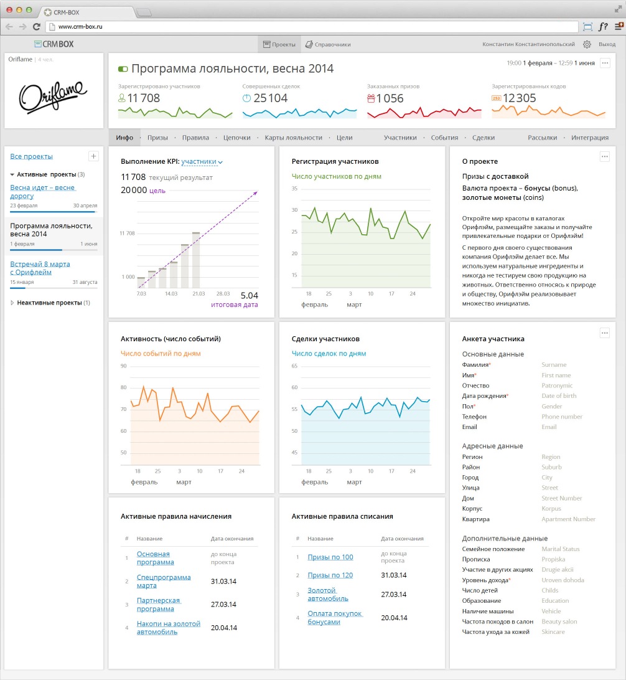
Task: Select Программа лояльности, весна 2014 in sidebar
Action: (x=51, y=230)
